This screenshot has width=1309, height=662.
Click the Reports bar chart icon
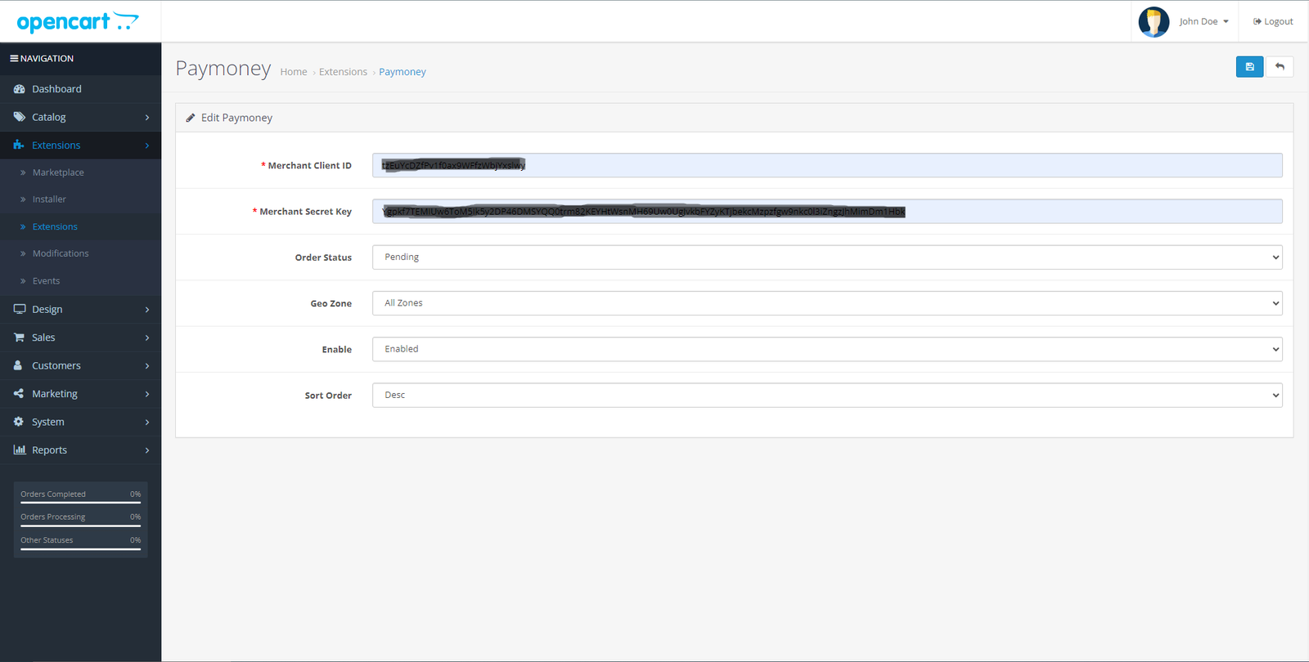coord(19,450)
